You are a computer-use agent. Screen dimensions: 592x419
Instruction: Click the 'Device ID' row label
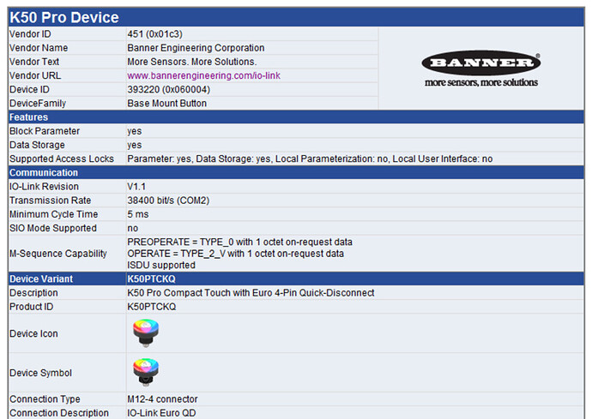pyautogui.click(x=29, y=89)
